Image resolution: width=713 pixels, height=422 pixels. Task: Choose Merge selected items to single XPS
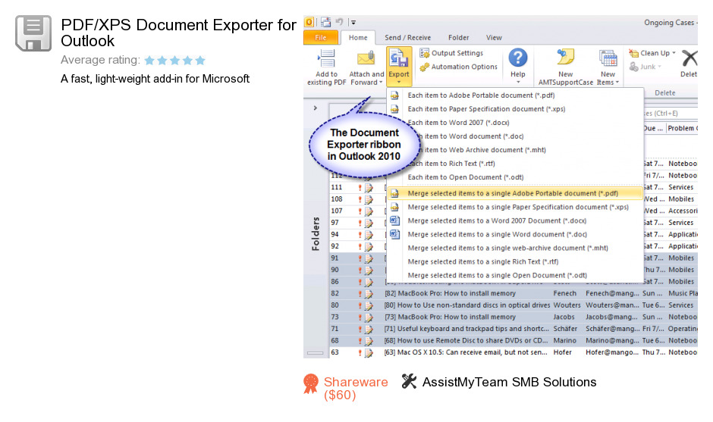(x=515, y=207)
